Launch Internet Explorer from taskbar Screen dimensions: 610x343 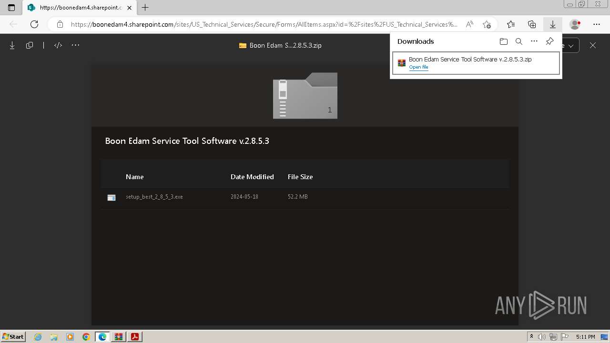point(38,337)
